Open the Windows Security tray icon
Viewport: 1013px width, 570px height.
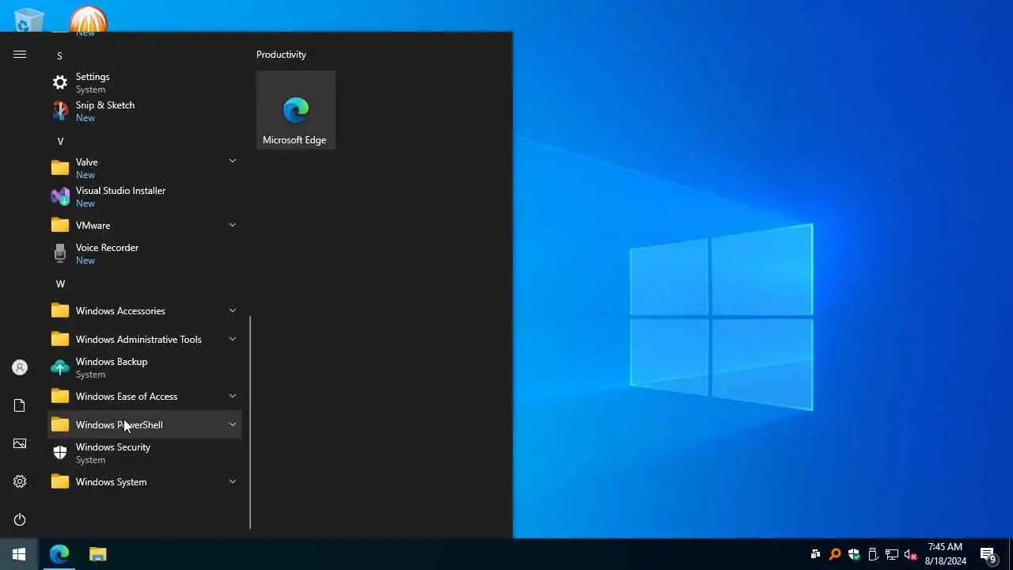(854, 554)
